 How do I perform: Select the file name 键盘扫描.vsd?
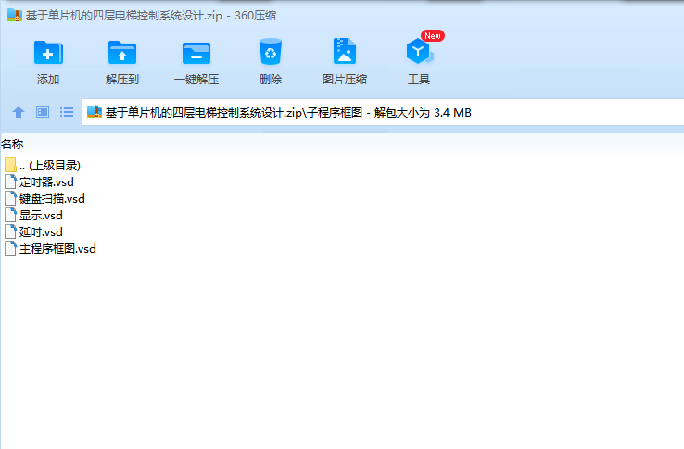(52, 198)
